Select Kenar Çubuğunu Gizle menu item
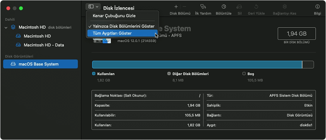Screen dimensions: 326x140 tap(114, 16)
